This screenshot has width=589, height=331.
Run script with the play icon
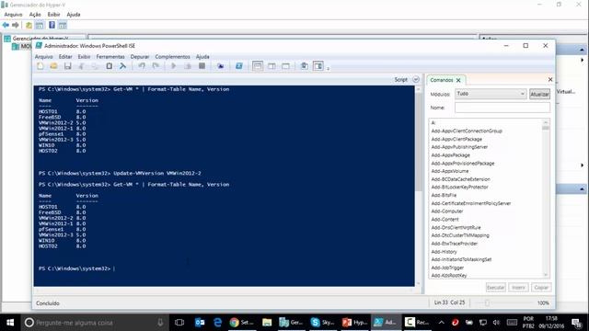[174, 66]
